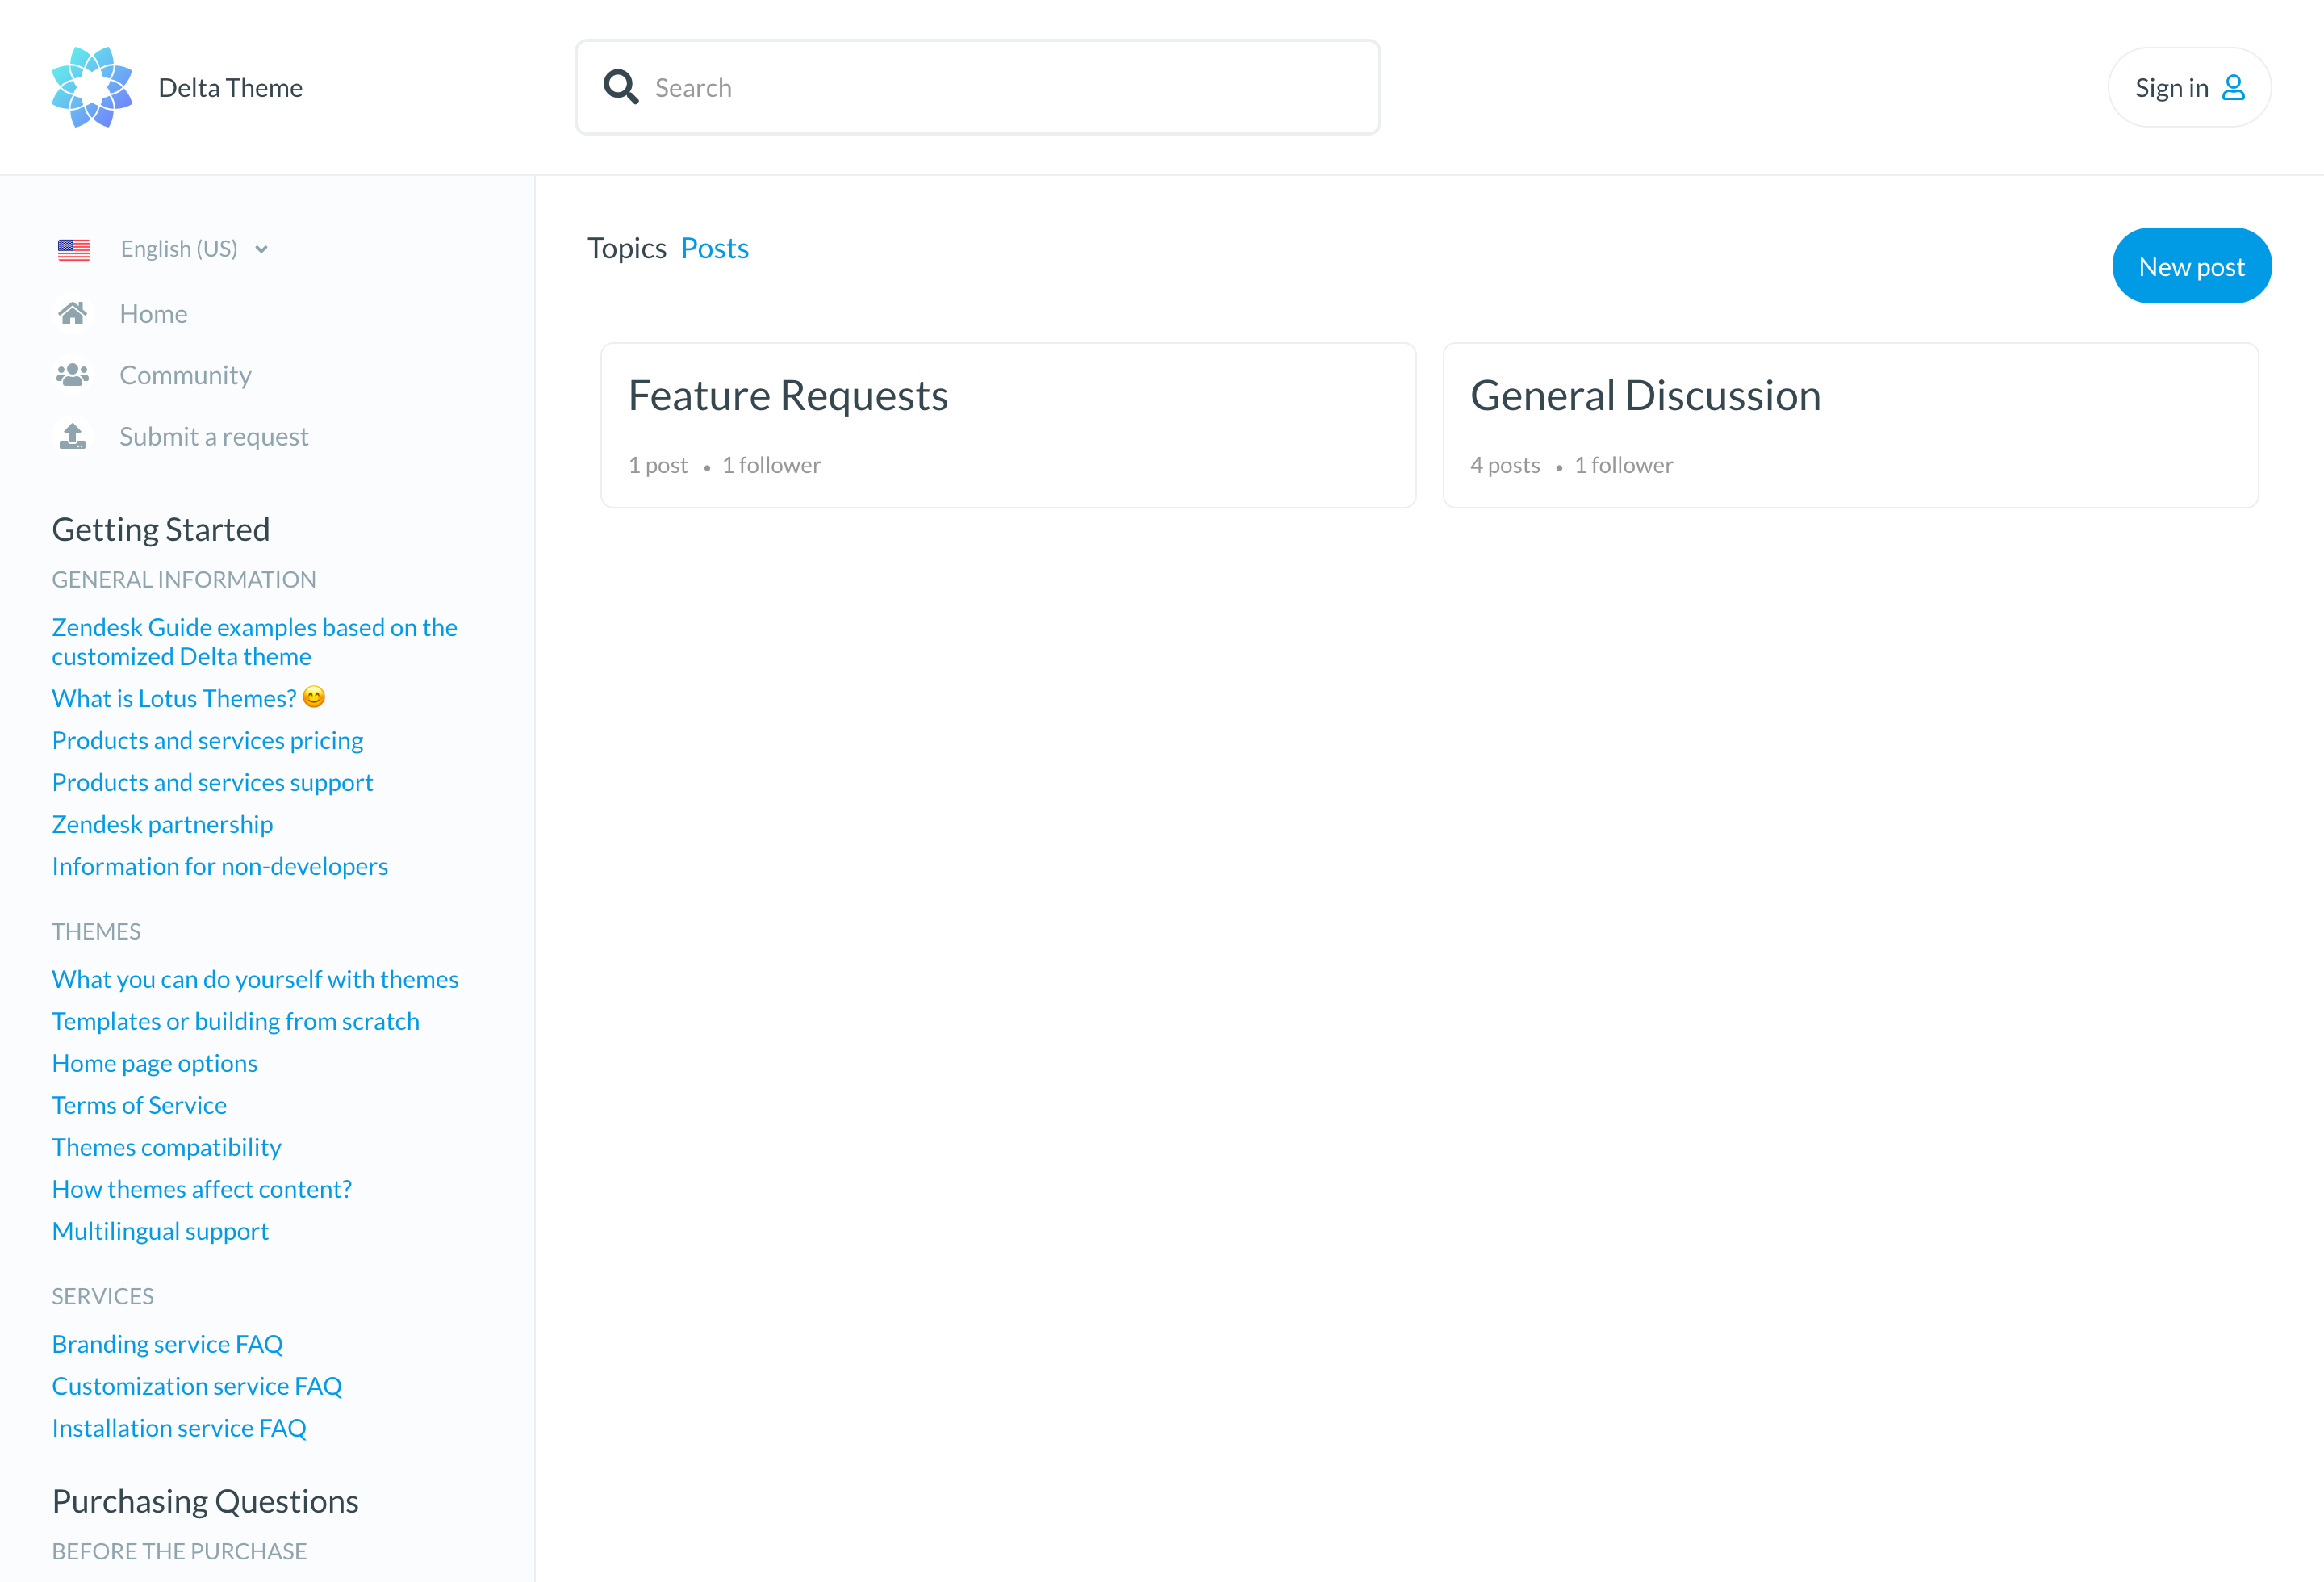Click the Getting Started category heading
This screenshot has height=1582, width=2324.
161,529
